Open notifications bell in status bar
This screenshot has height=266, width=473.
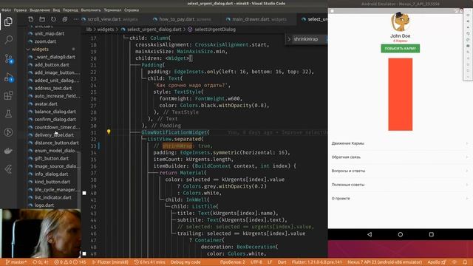point(465,262)
